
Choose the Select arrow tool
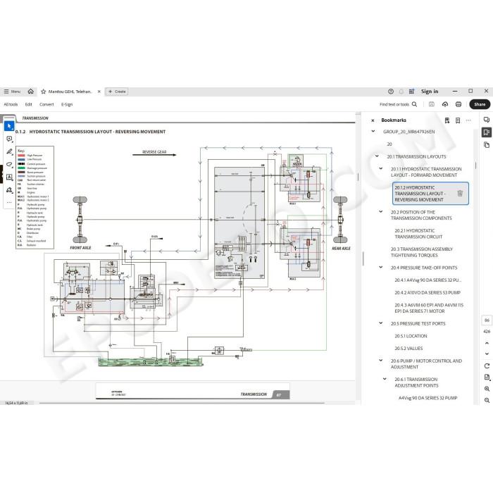click(x=9, y=126)
